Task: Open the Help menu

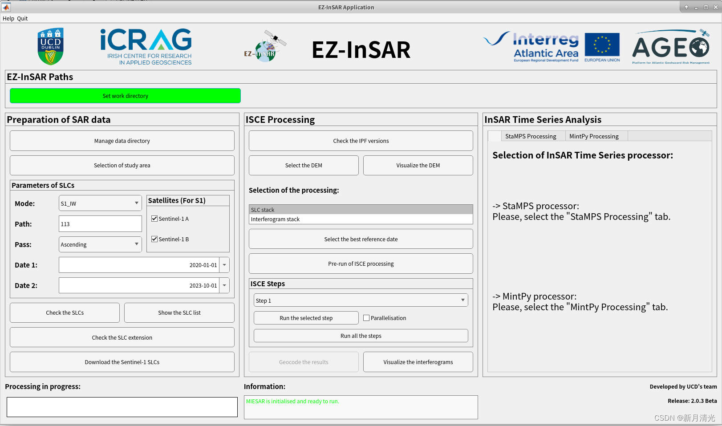Action: (x=8, y=19)
